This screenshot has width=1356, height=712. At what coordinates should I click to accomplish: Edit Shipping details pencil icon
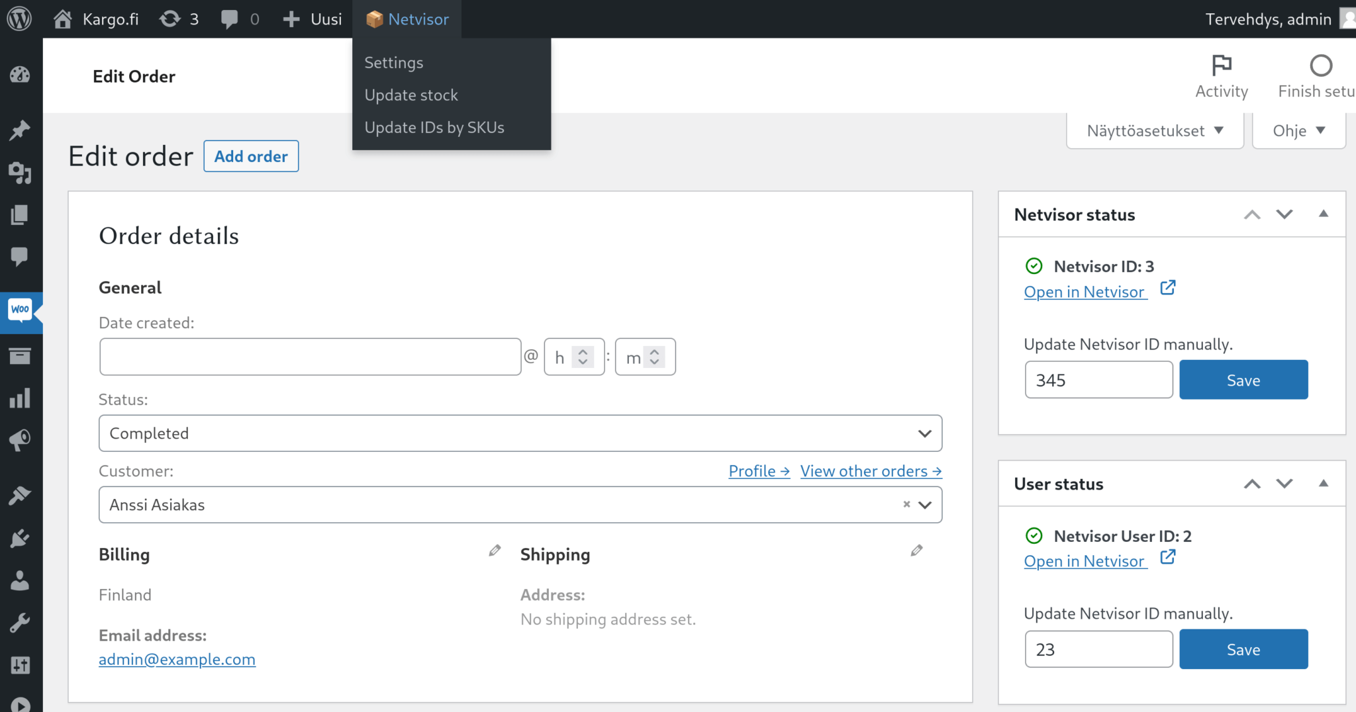tap(916, 551)
